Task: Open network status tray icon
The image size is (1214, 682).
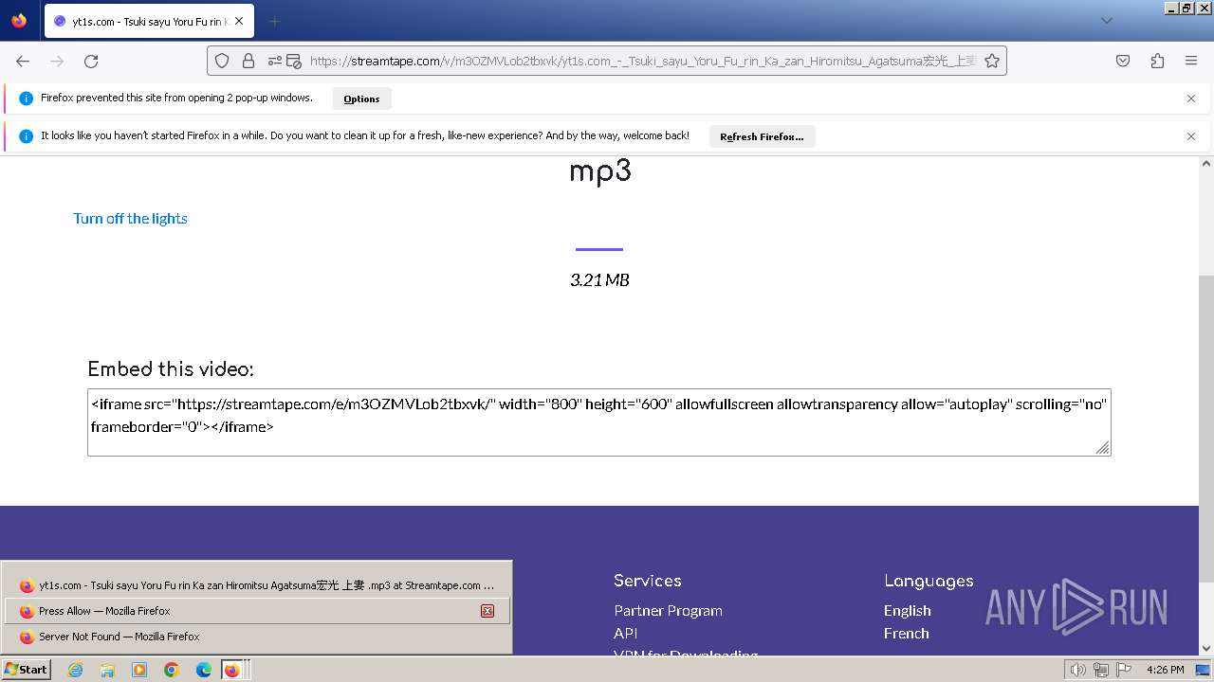Action: 1101,670
